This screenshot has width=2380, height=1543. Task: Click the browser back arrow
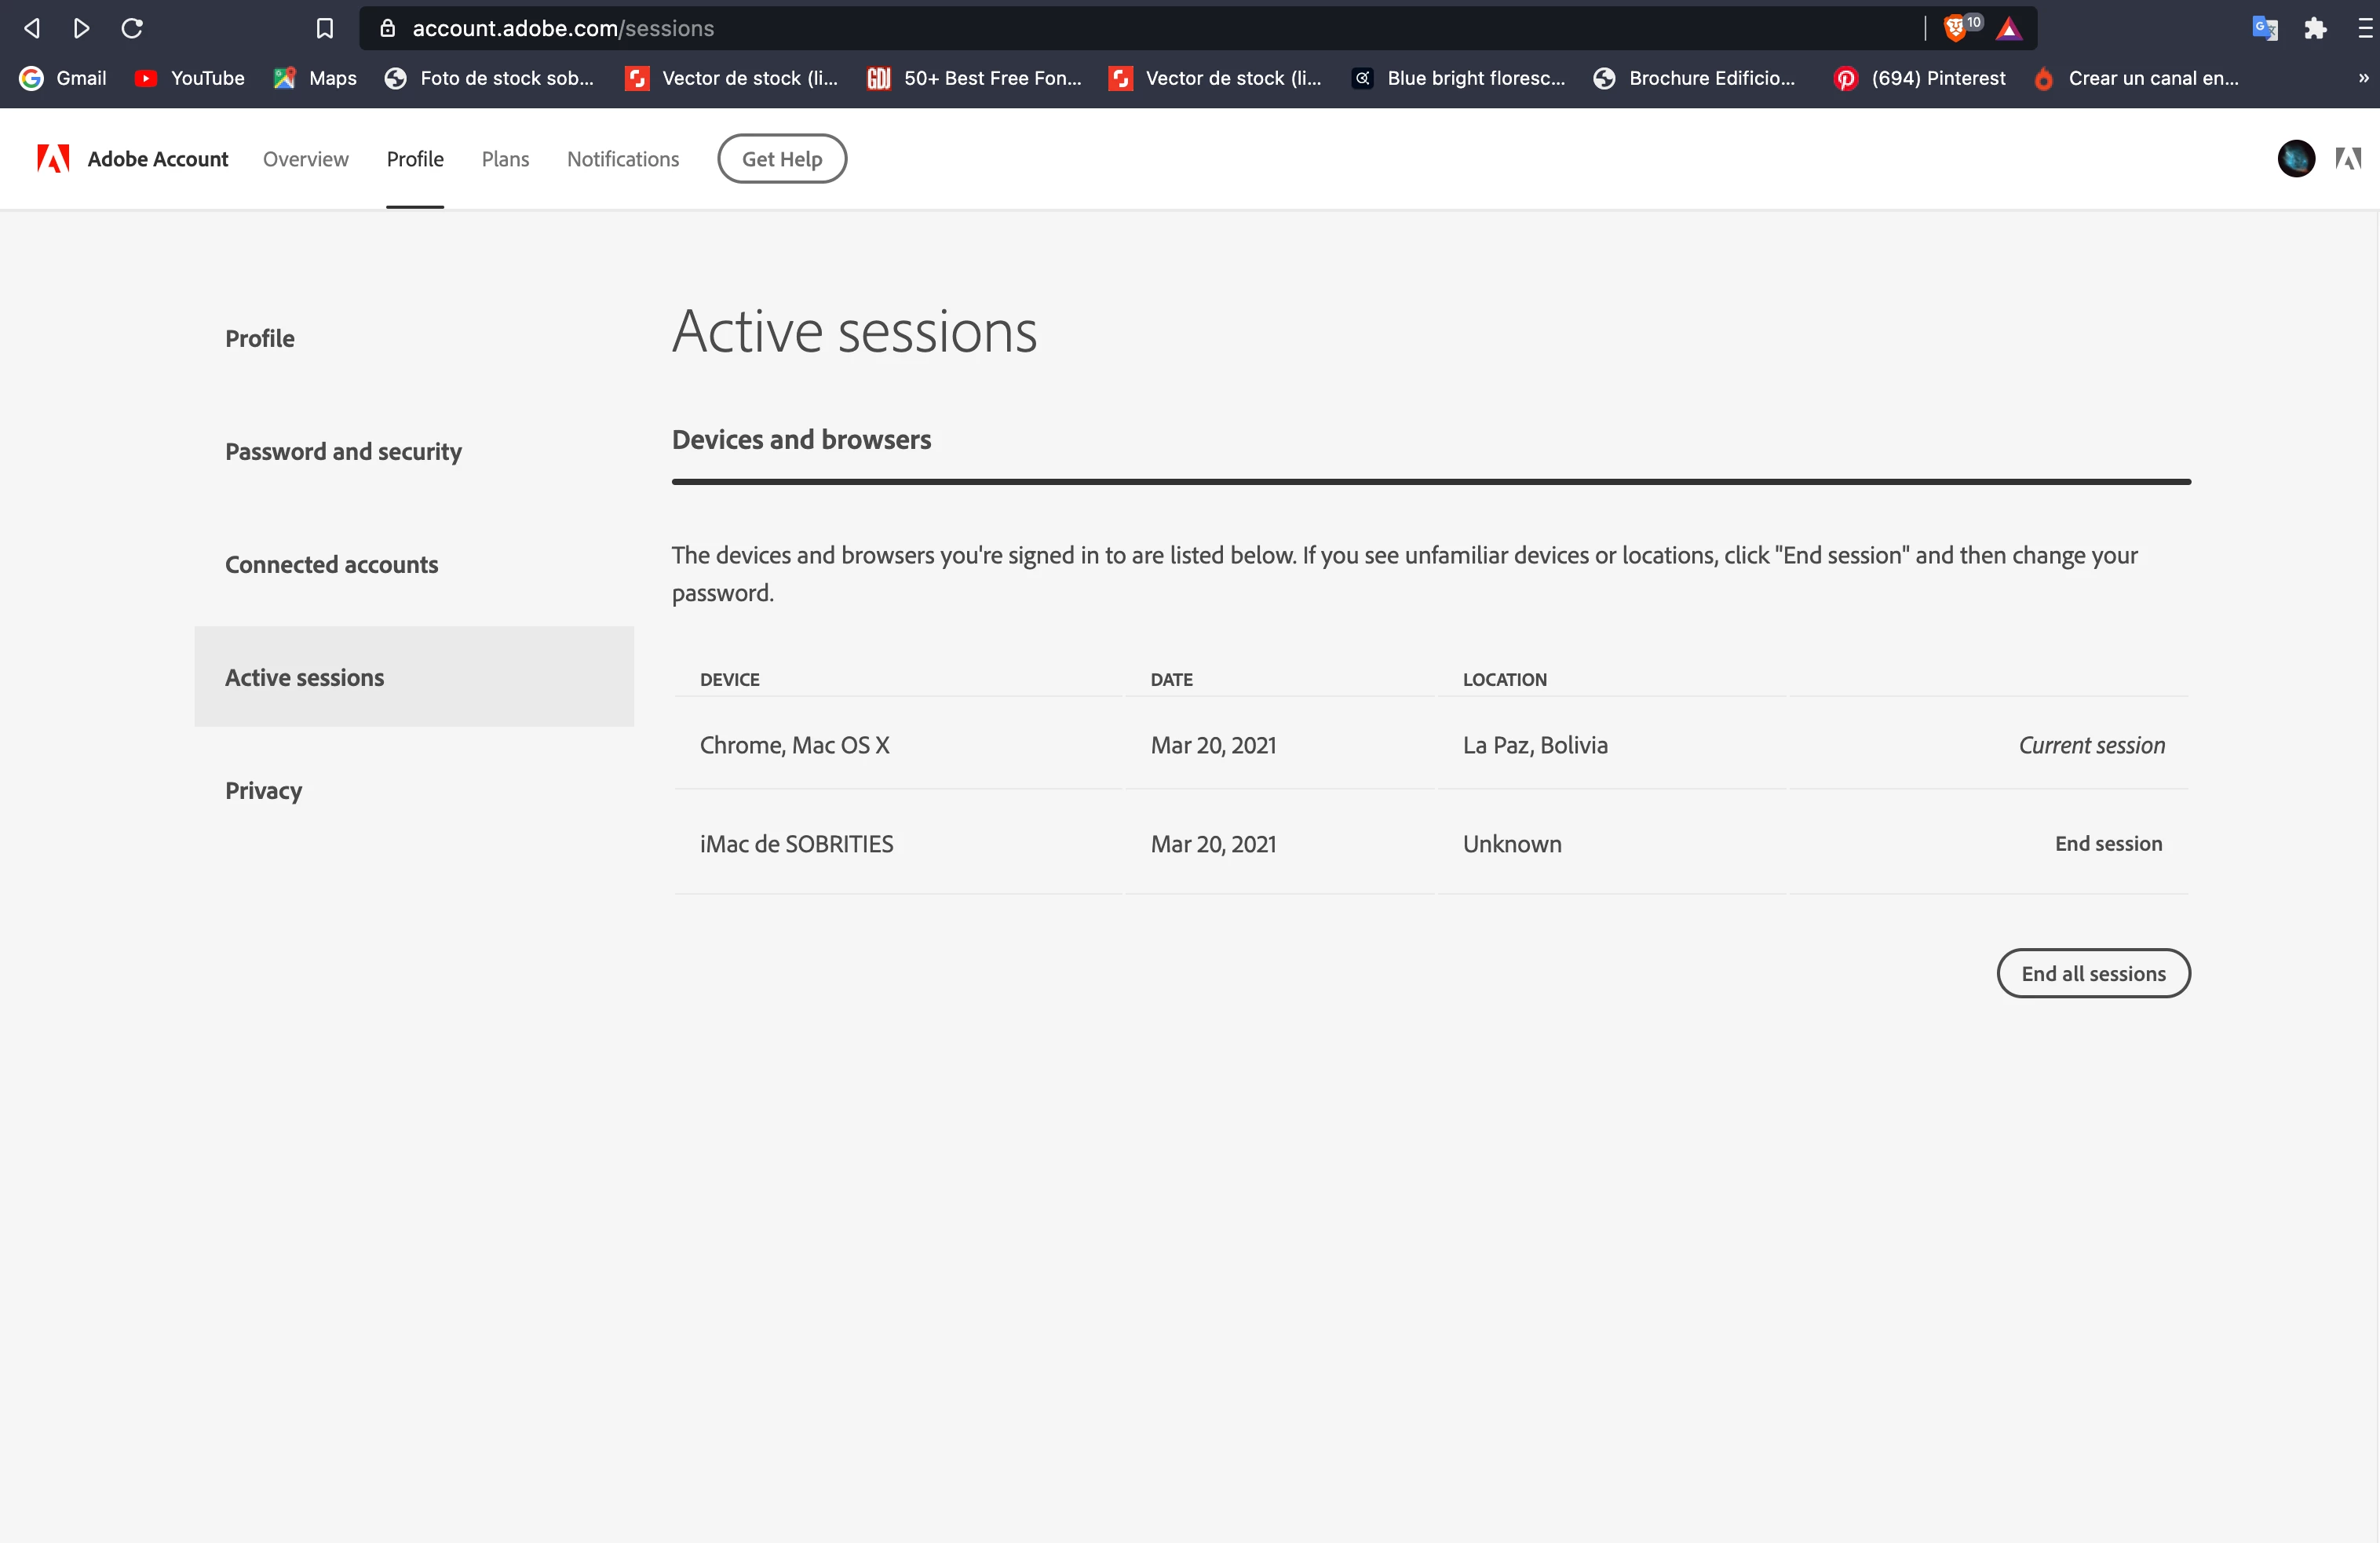point(32,28)
